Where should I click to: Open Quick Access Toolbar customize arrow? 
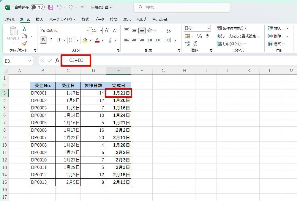(82, 7)
